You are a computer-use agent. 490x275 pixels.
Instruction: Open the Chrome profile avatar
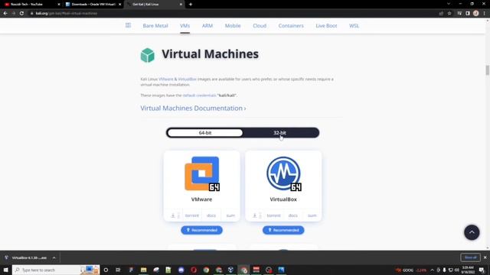476,14
